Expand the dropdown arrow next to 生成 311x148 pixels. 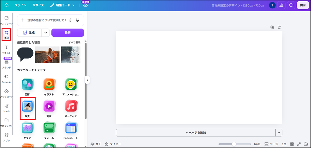click(46, 33)
